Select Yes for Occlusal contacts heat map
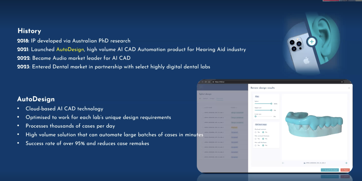 point(256,132)
